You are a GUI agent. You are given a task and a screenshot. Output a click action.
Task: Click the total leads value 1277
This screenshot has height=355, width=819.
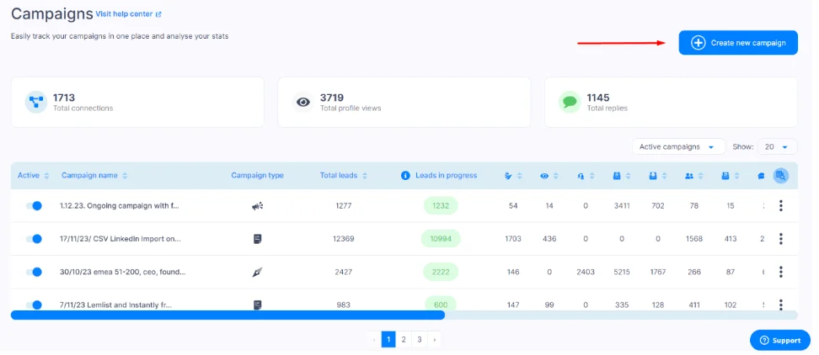343,206
